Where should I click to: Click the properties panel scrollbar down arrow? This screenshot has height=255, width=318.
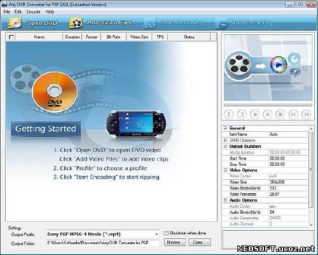311,225
